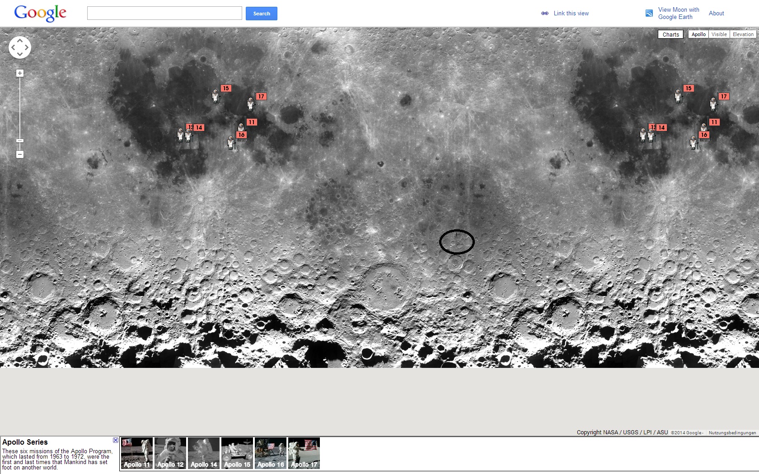Open Apollo 17 flag marker in right map copy

click(x=724, y=97)
